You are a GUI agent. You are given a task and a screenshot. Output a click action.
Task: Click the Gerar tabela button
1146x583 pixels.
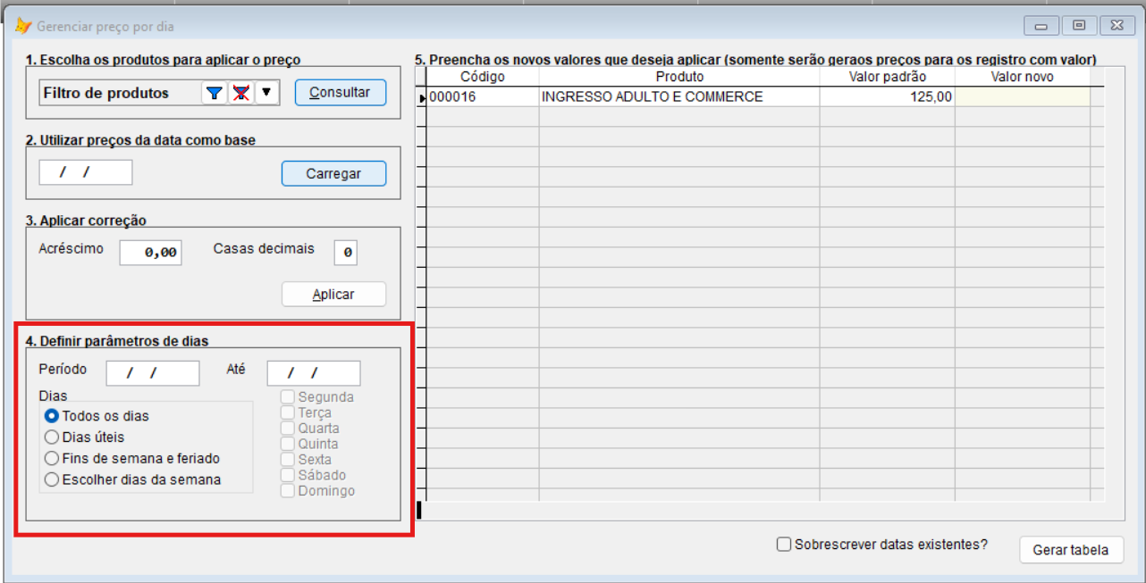pos(1070,550)
